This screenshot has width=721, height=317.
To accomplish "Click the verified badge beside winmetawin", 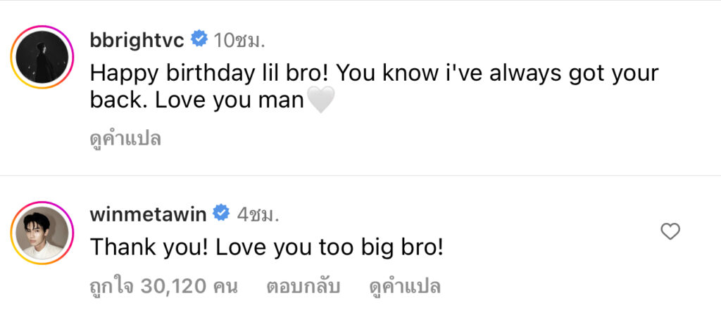I will 222,214.
